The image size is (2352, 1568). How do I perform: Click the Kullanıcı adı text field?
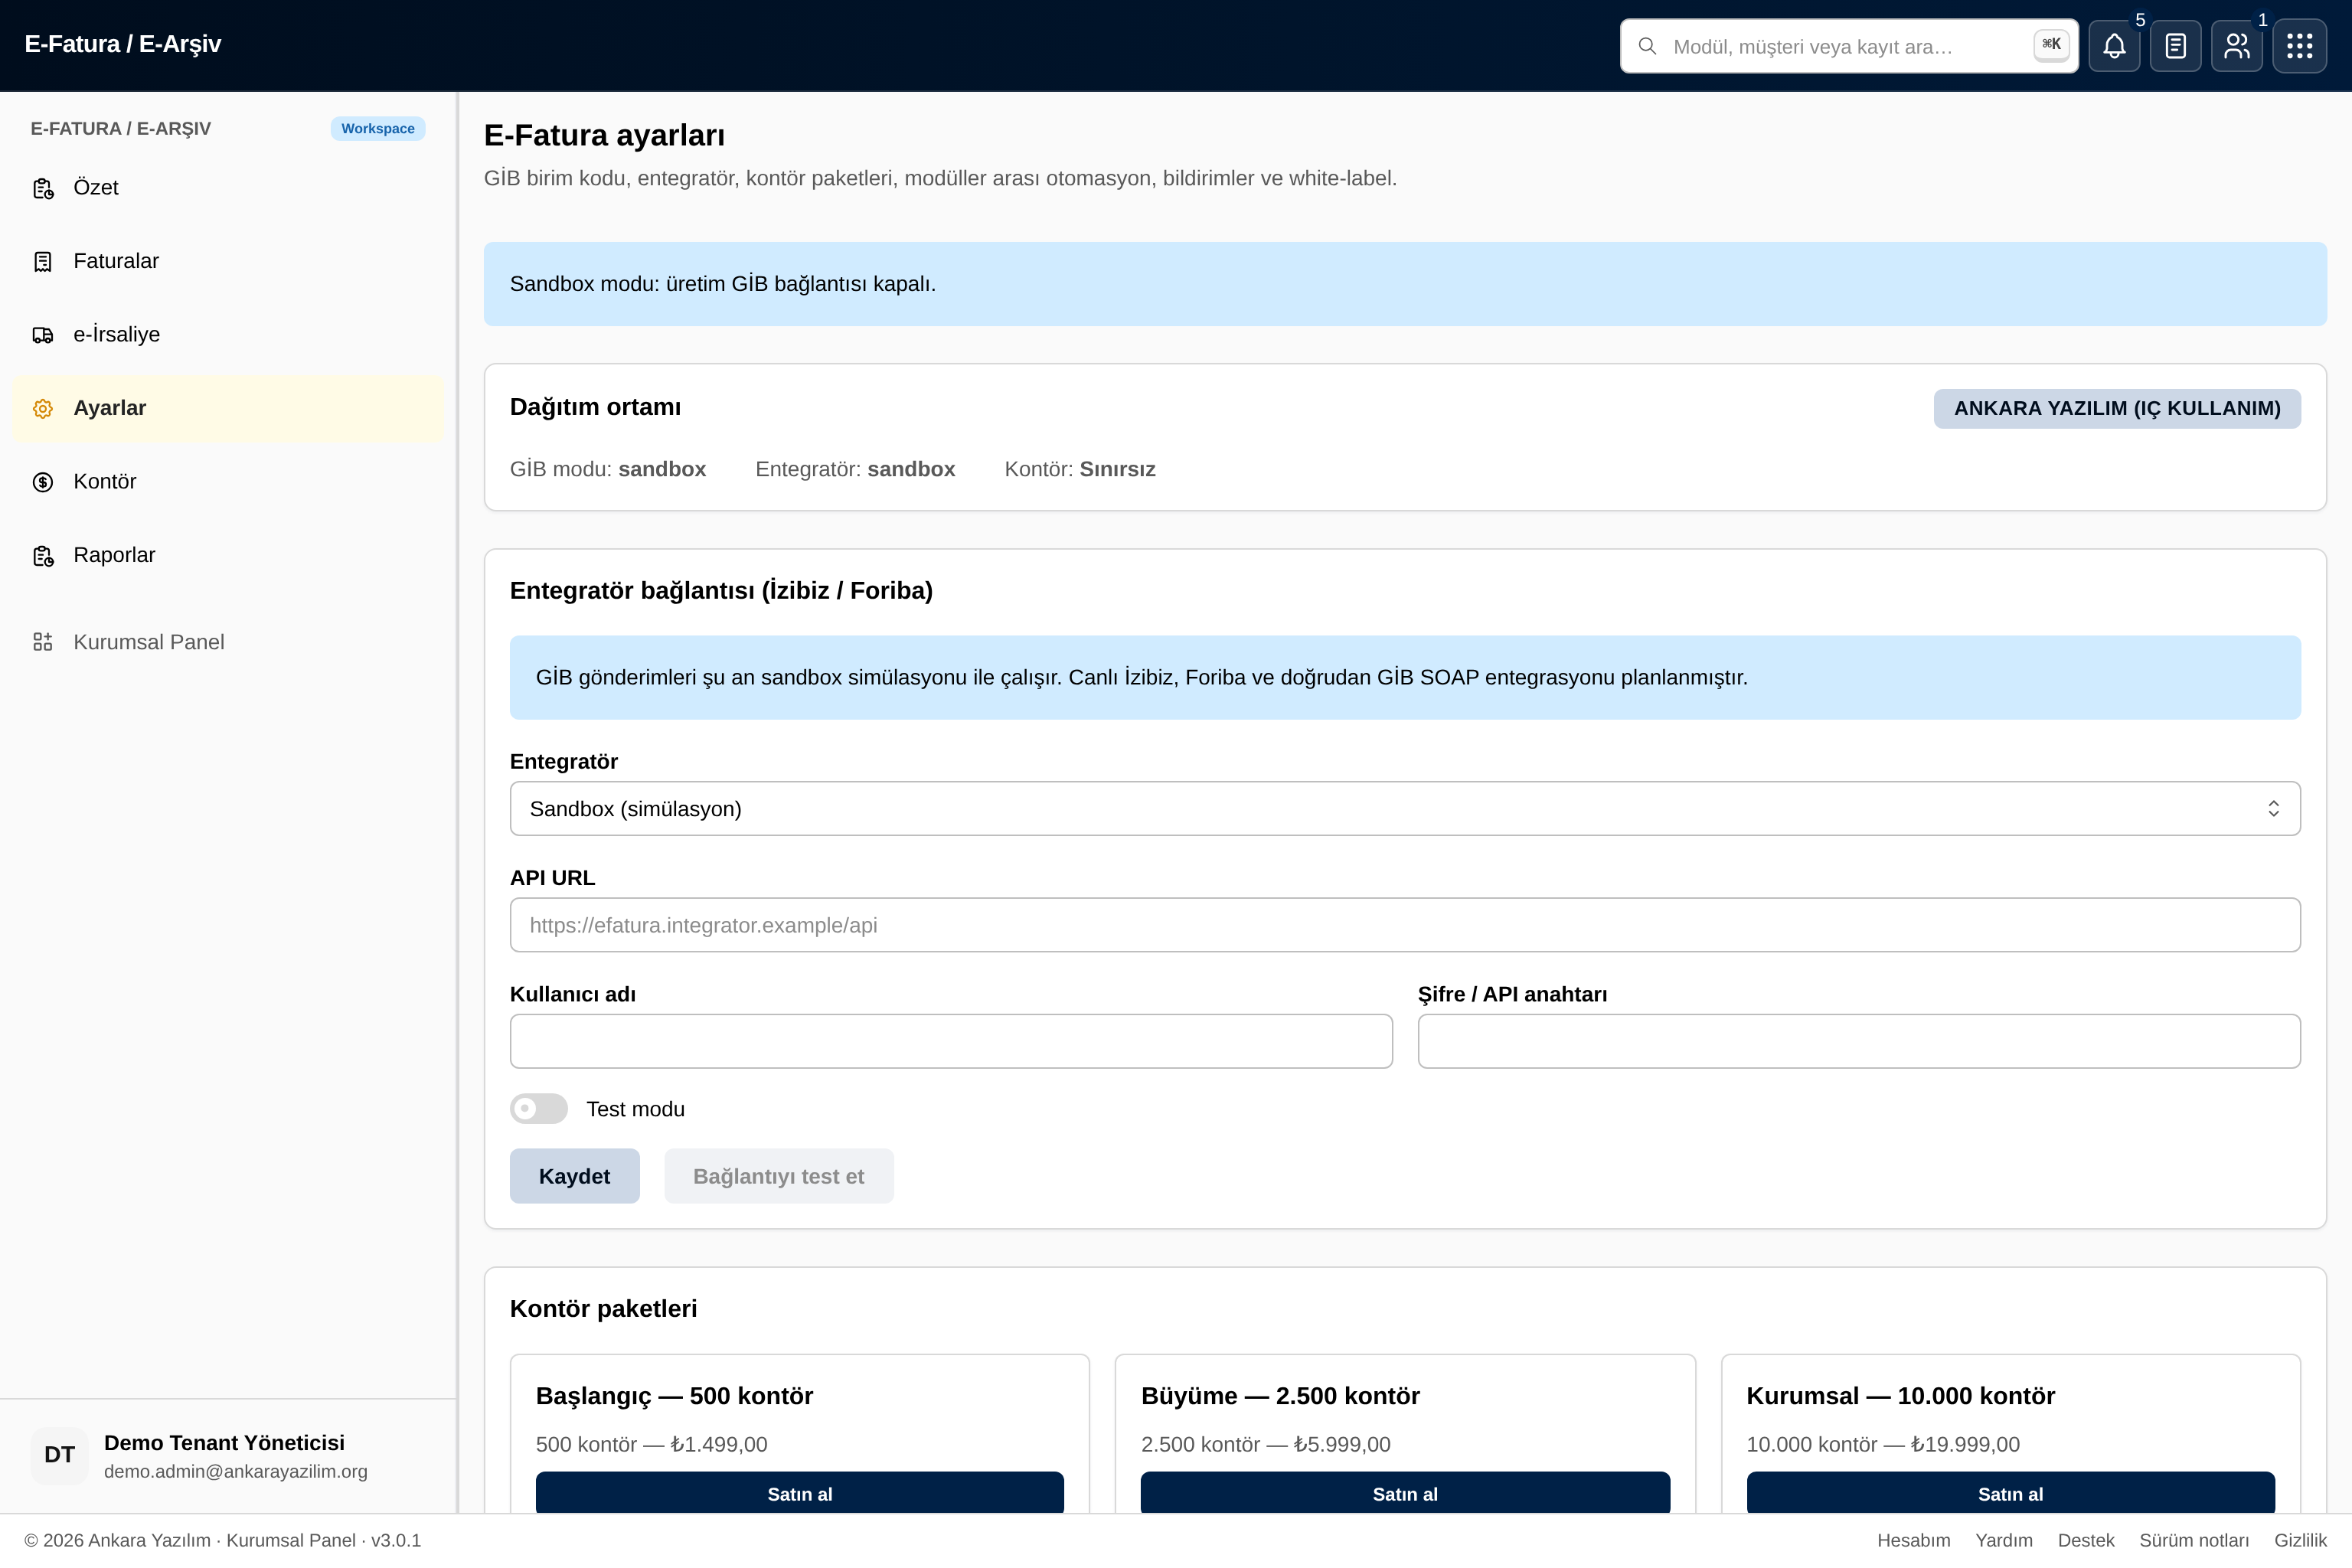point(951,1041)
